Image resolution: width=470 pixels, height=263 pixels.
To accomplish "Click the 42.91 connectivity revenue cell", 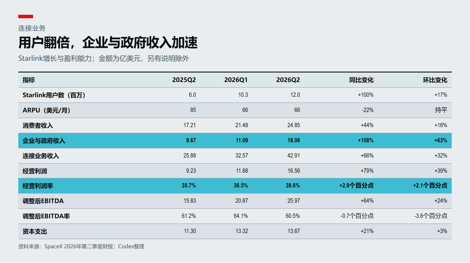I will [293, 156].
